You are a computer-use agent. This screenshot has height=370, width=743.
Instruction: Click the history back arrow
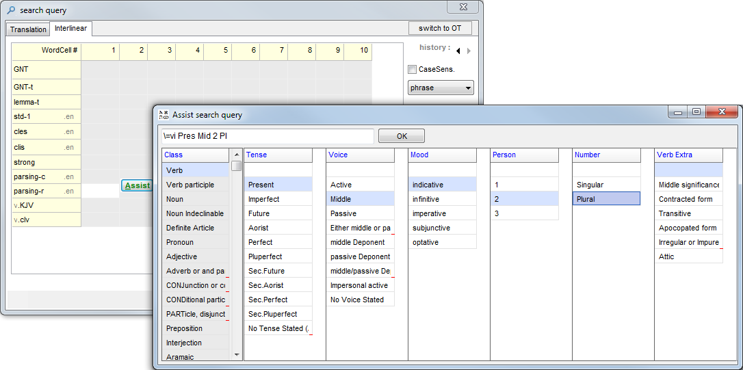click(x=458, y=51)
